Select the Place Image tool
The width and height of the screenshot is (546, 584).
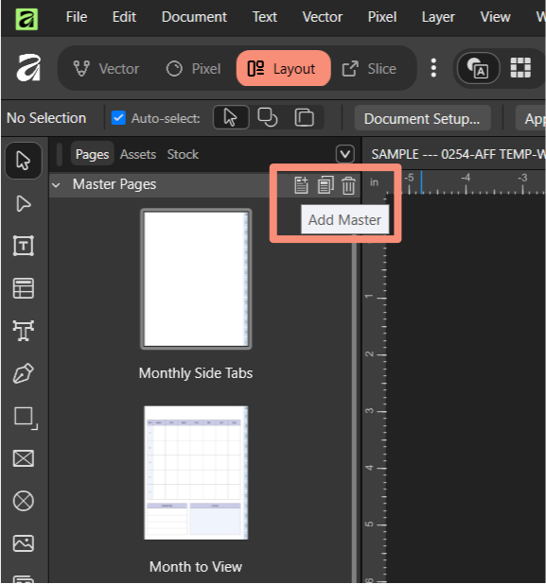23,543
